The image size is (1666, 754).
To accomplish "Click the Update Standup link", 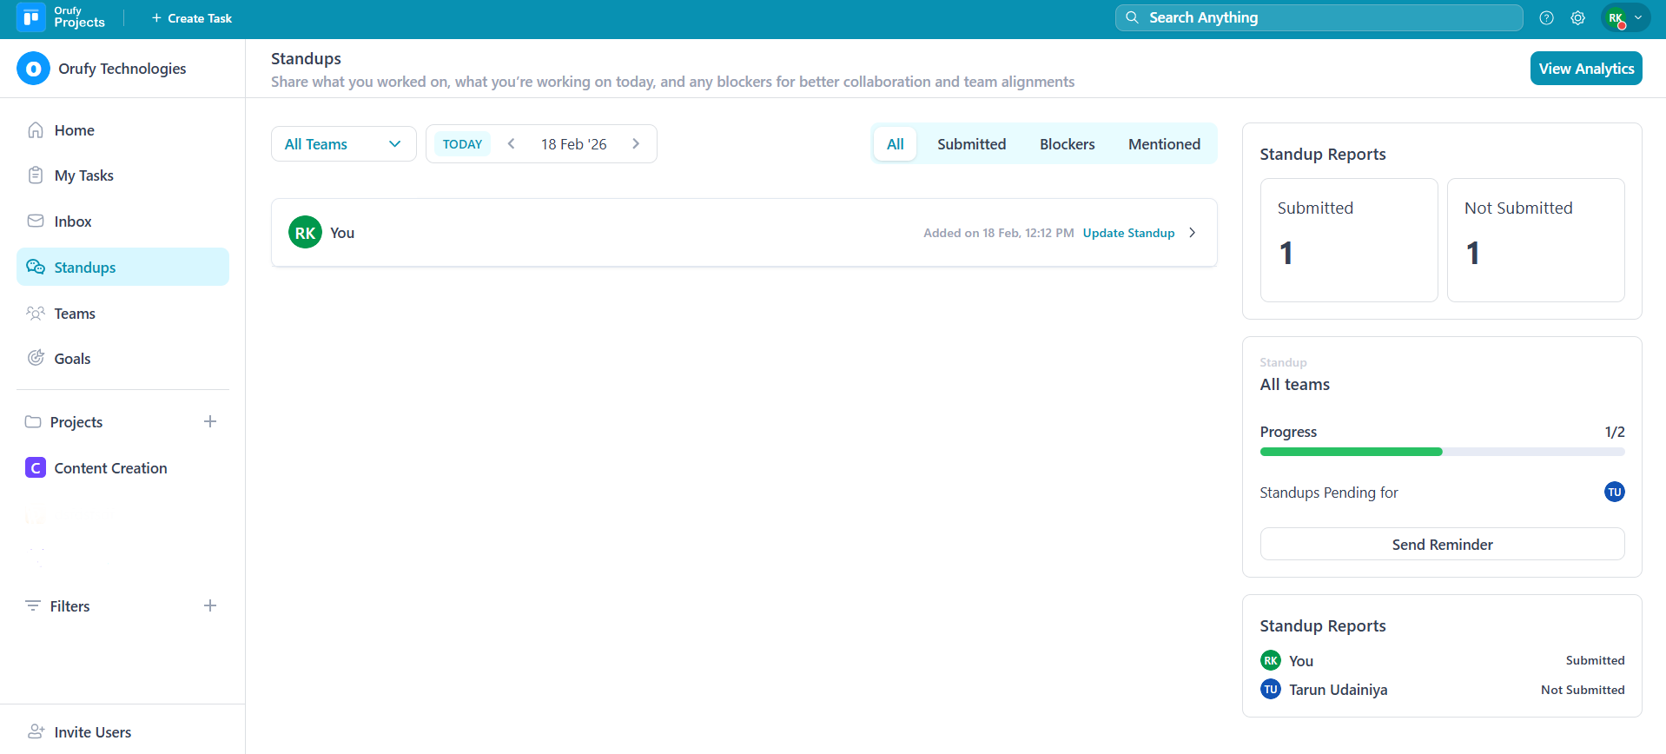I will point(1128,233).
